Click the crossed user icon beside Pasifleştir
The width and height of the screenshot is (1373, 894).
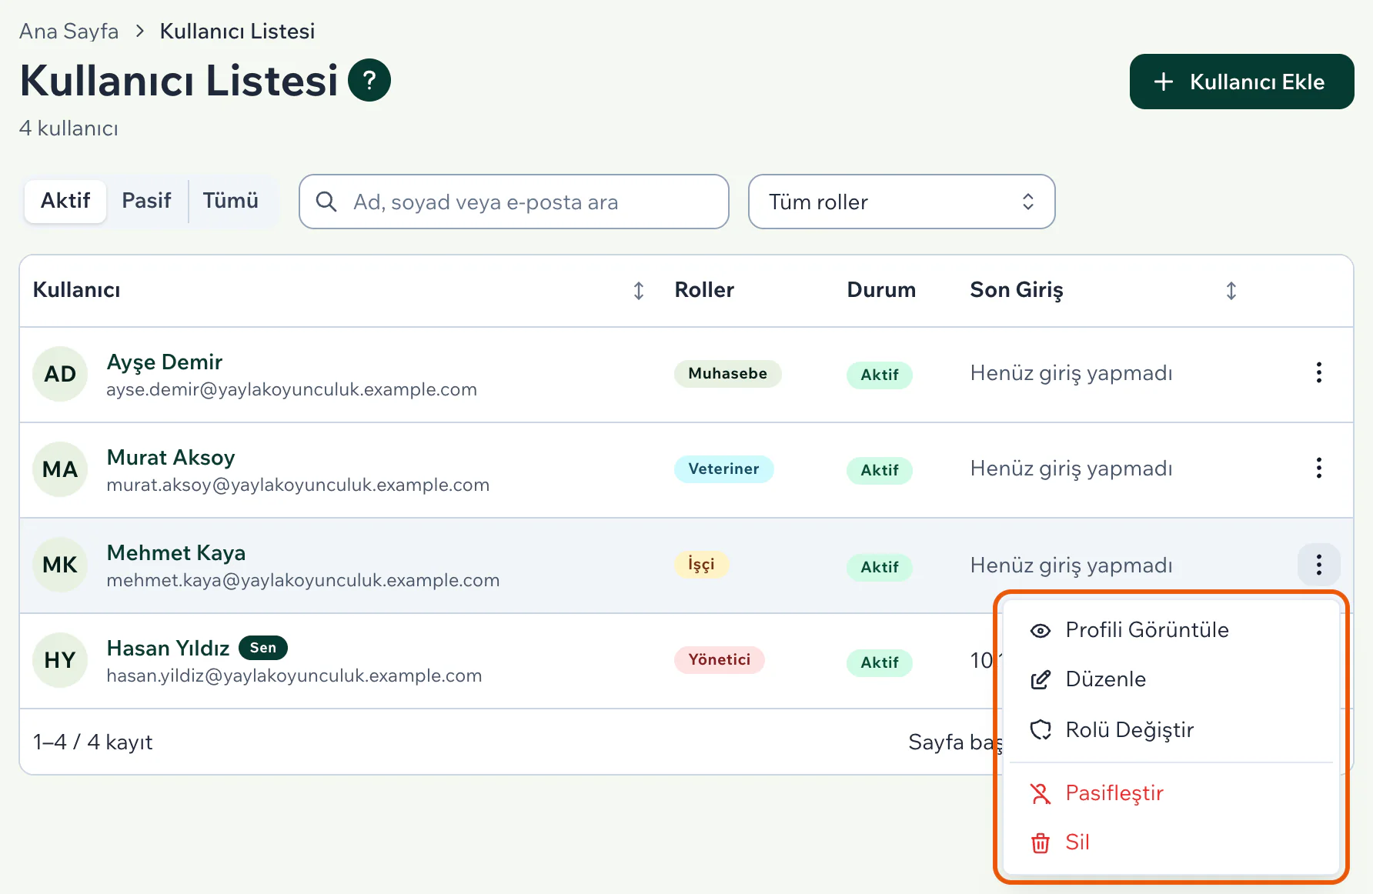coord(1040,793)
